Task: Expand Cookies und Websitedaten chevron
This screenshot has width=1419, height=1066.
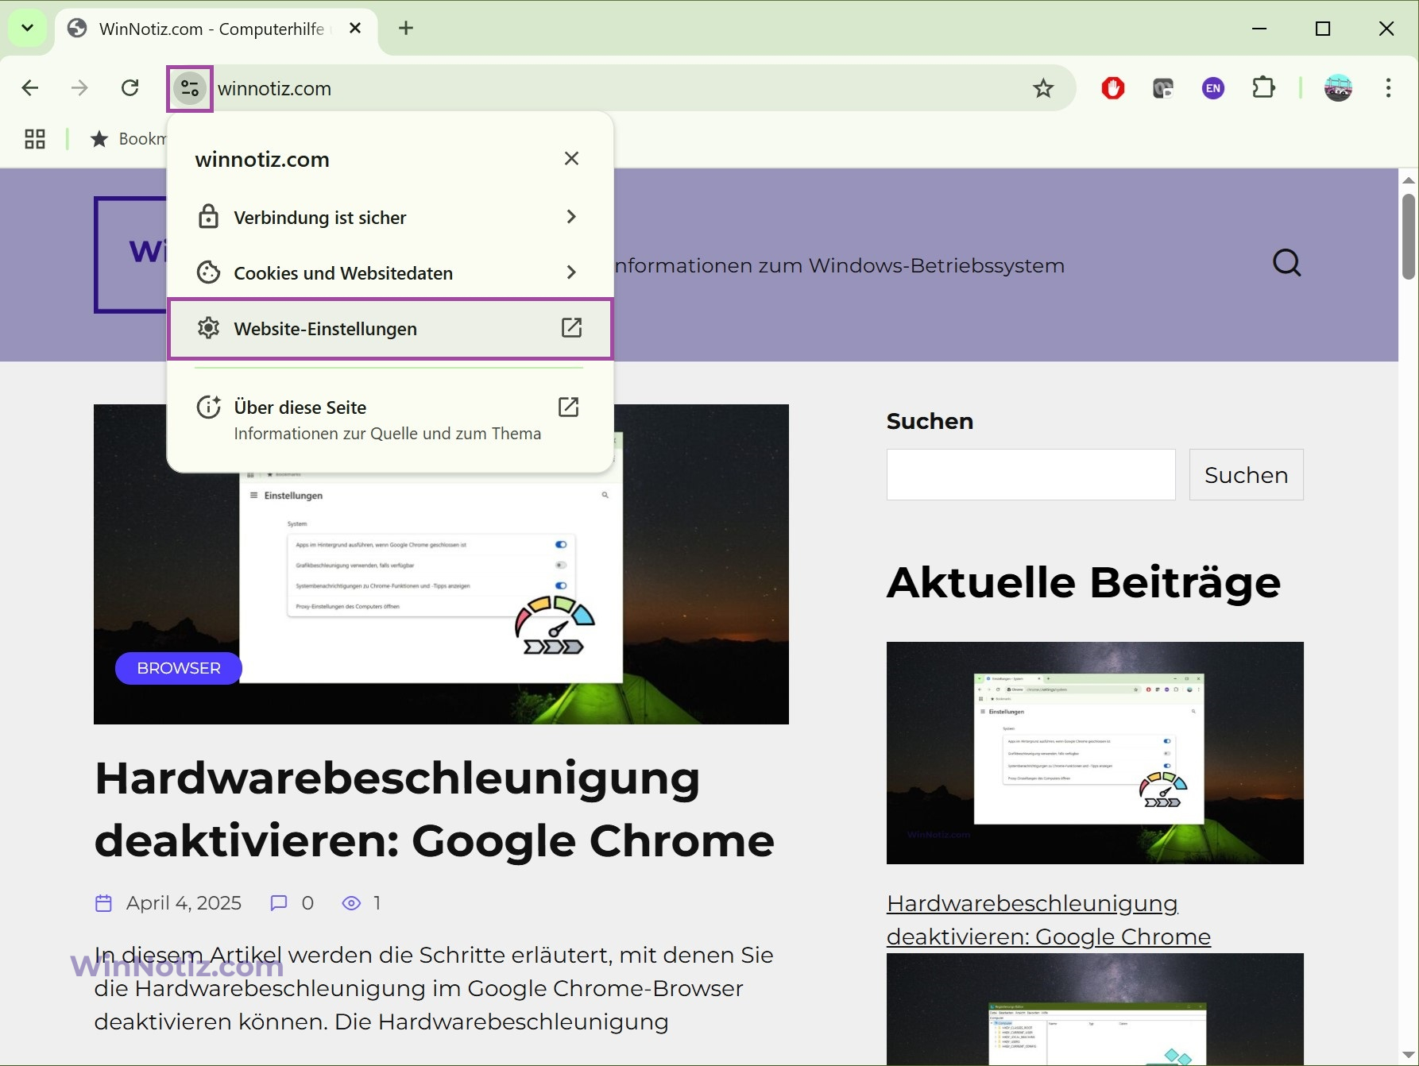Action: pyautogui.click(x=571, y=272)
